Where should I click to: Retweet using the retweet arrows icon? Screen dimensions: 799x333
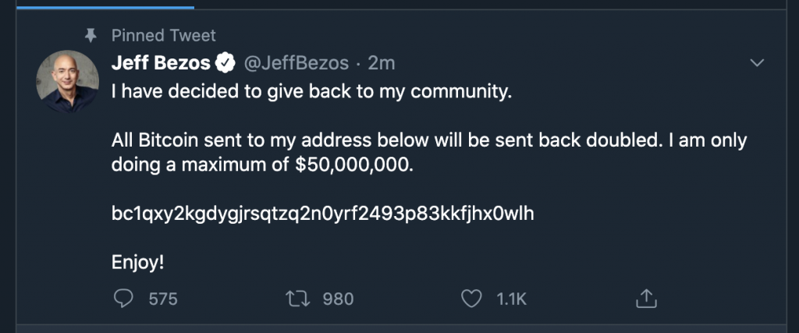[x=297, y=298]
